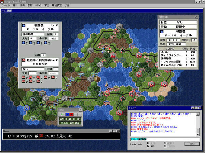Image resolution: width=205 pixels, height=153 pixels.
Task: Click the 誘導爆弾 weapon field in combat panel
Action: [x=33, y=34]
